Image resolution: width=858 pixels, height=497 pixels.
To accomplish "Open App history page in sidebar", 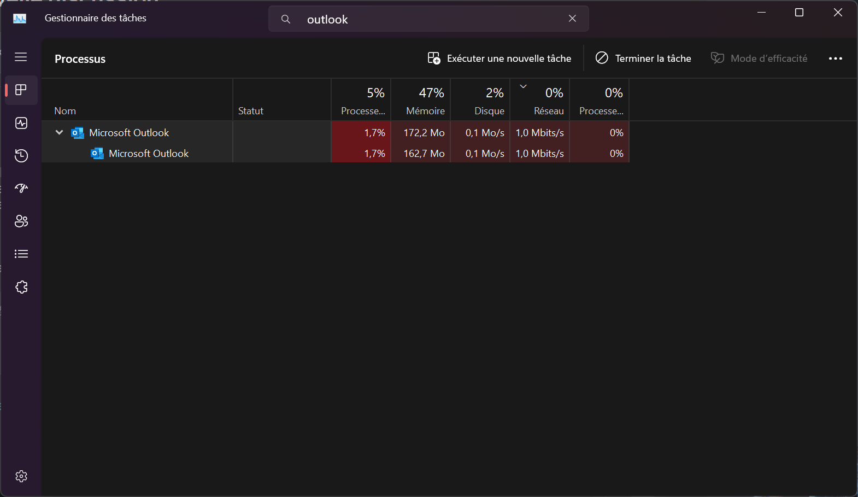I will coord(21,156).
